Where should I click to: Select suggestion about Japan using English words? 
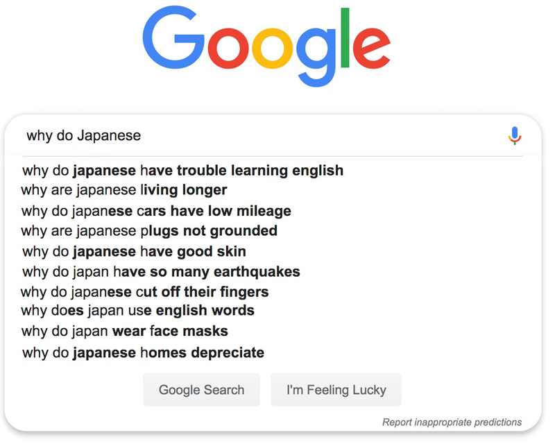[x=139, y=310]
